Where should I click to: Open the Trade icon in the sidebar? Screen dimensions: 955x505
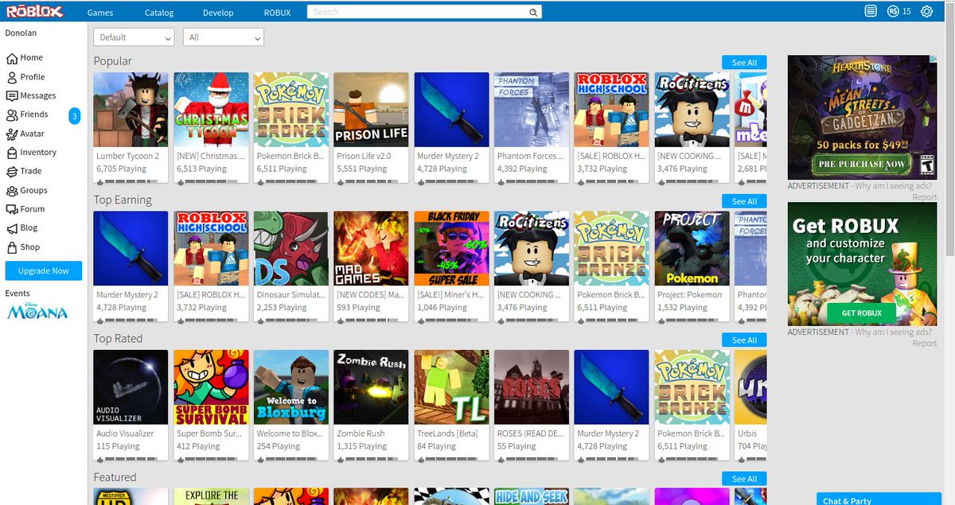click(12, 171)
